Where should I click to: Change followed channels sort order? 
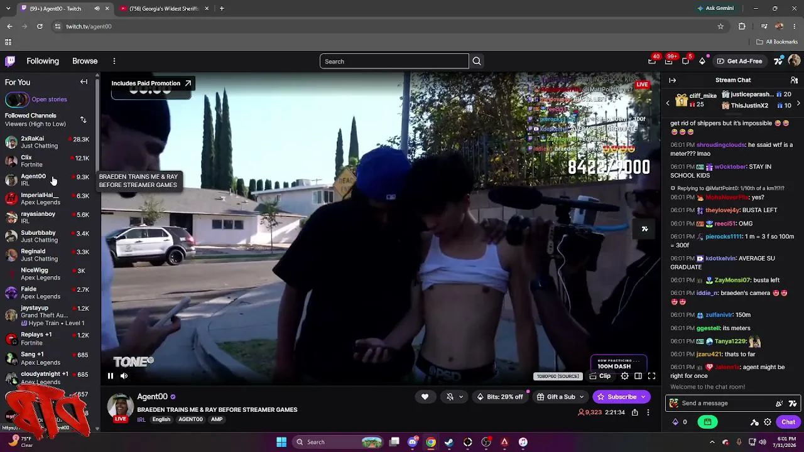[83, 119]
